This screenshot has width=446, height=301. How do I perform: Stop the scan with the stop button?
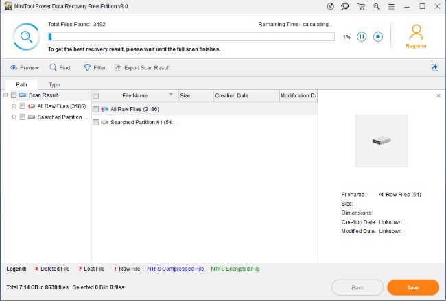click(x=377, y=37)
